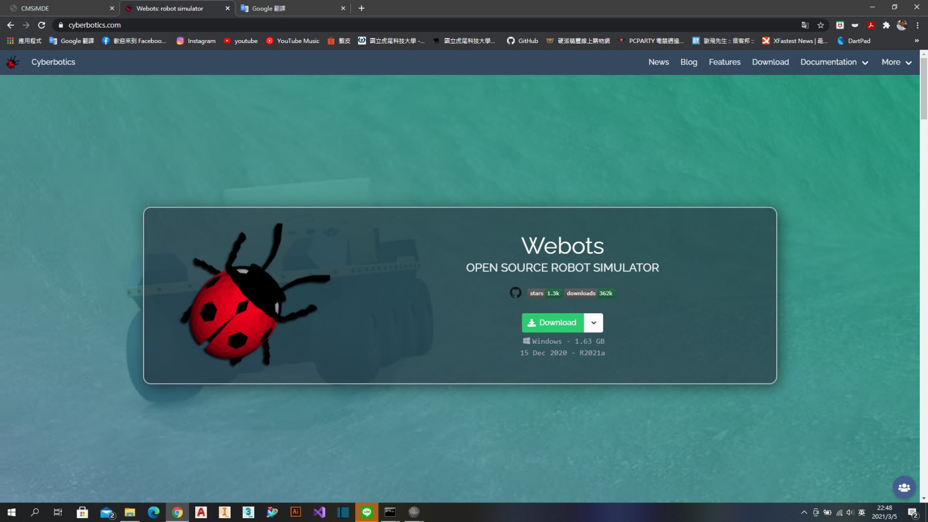
Task: Open the XFastest News bookmark
Action: 795,41
